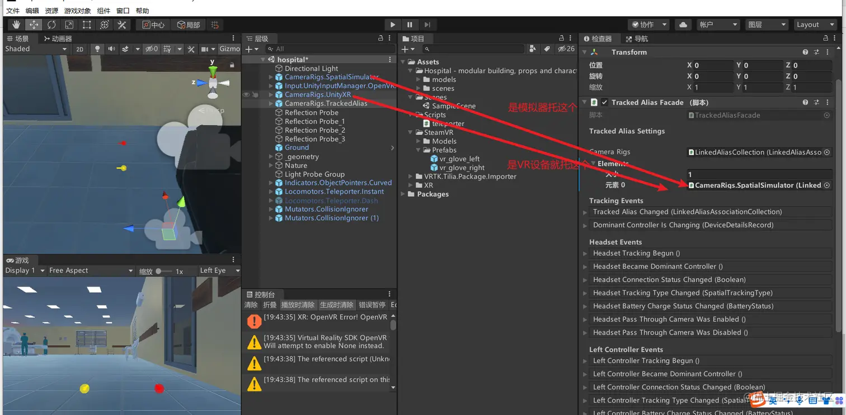Select vr_glove_left prefab in Project
The image size is (846, 415).
coord(454,159)
